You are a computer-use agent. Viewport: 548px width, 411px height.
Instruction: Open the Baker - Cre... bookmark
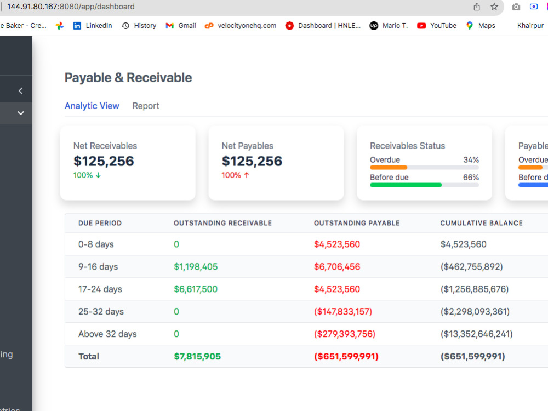(x=23, y=26)
